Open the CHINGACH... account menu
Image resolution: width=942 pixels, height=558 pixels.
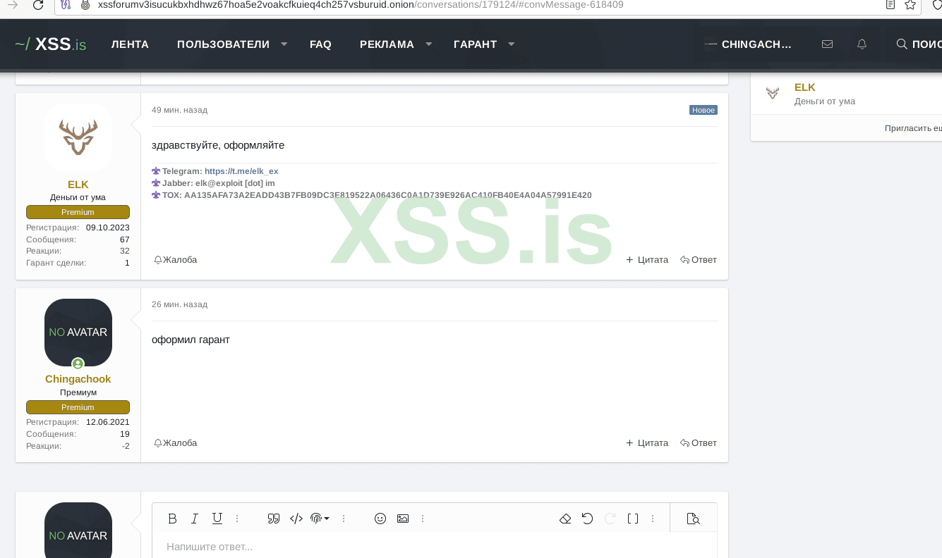(x=748, y=44)
